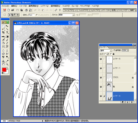This screenshot has width=138, height=123.
Task: Click the white background color swatch
Action: (7, 73)
